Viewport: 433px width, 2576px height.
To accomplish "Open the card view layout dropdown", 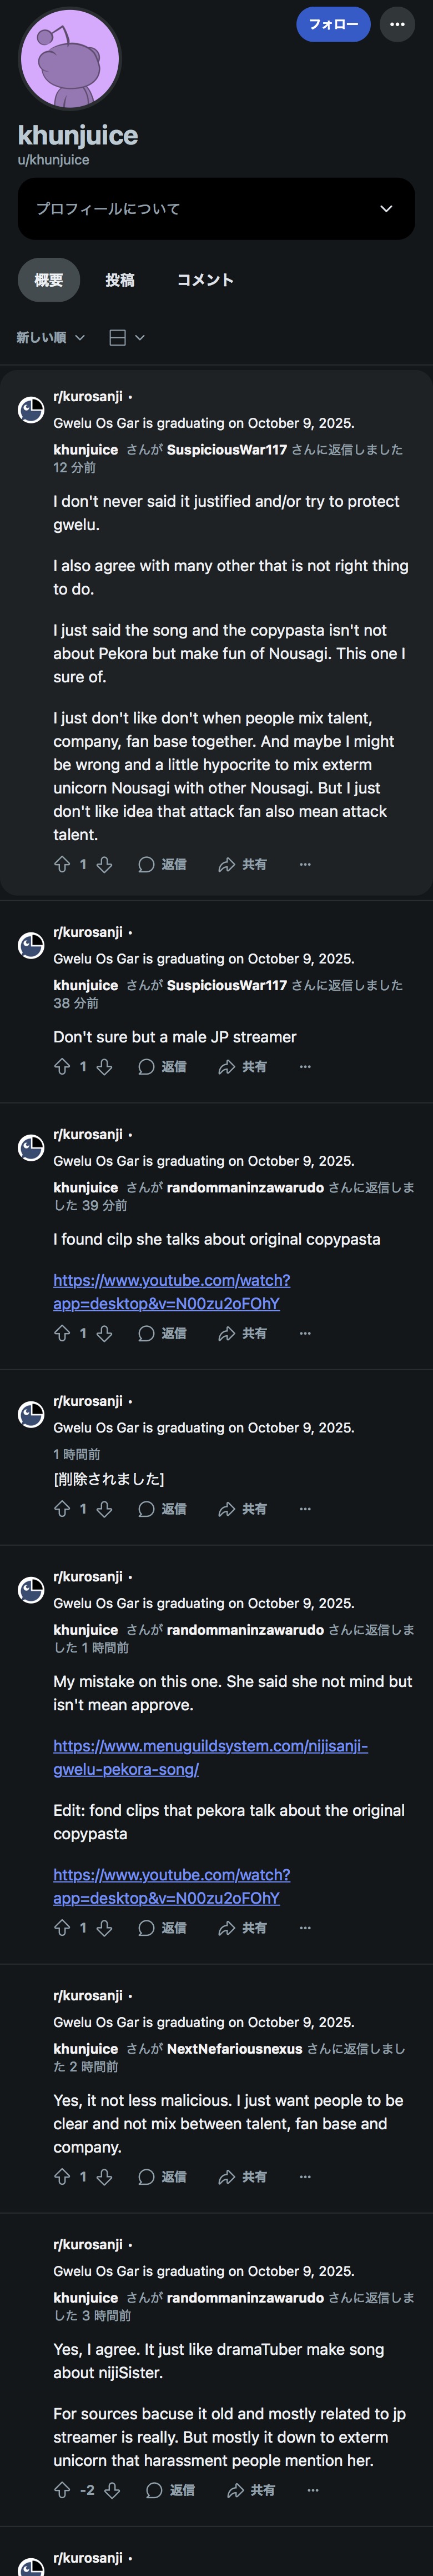I will (x=127, y=337).
